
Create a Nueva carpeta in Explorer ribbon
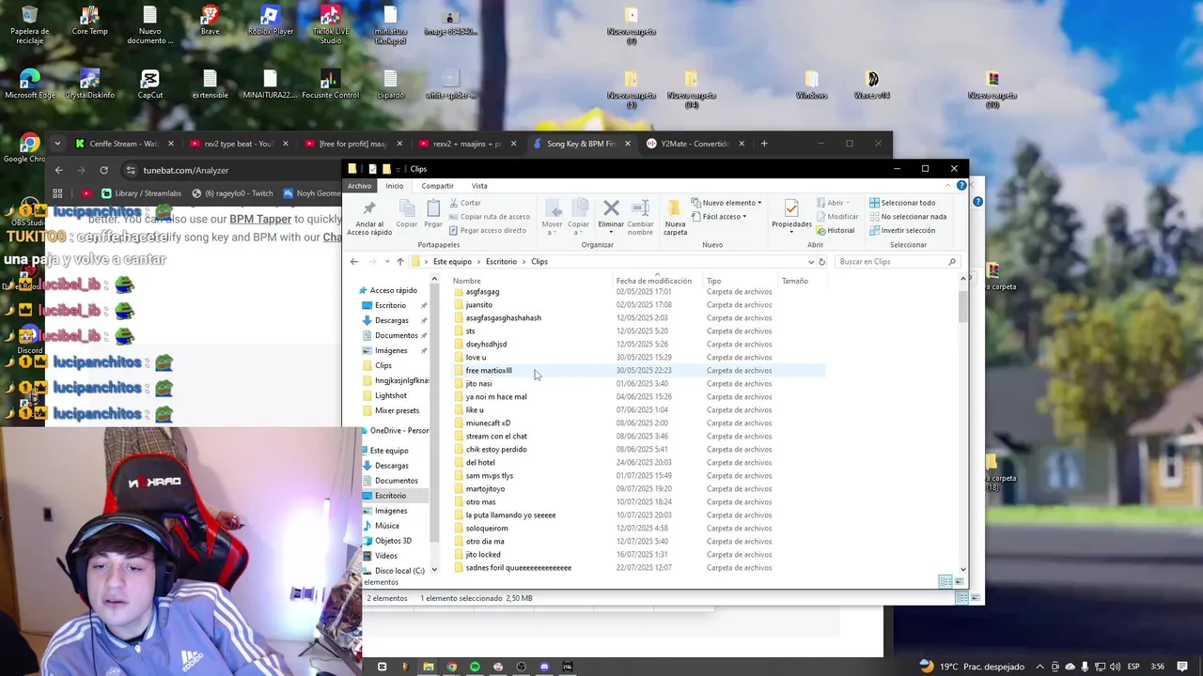click(x=675, y=217)
